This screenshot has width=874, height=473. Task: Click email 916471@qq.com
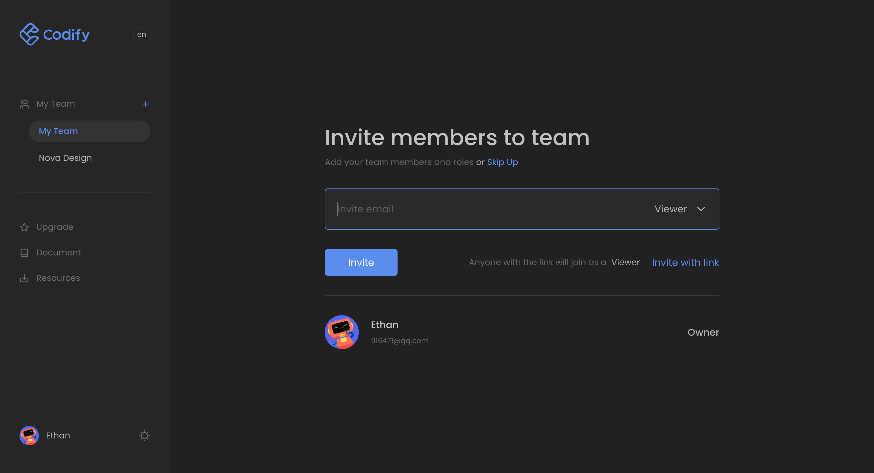point(400,341)
